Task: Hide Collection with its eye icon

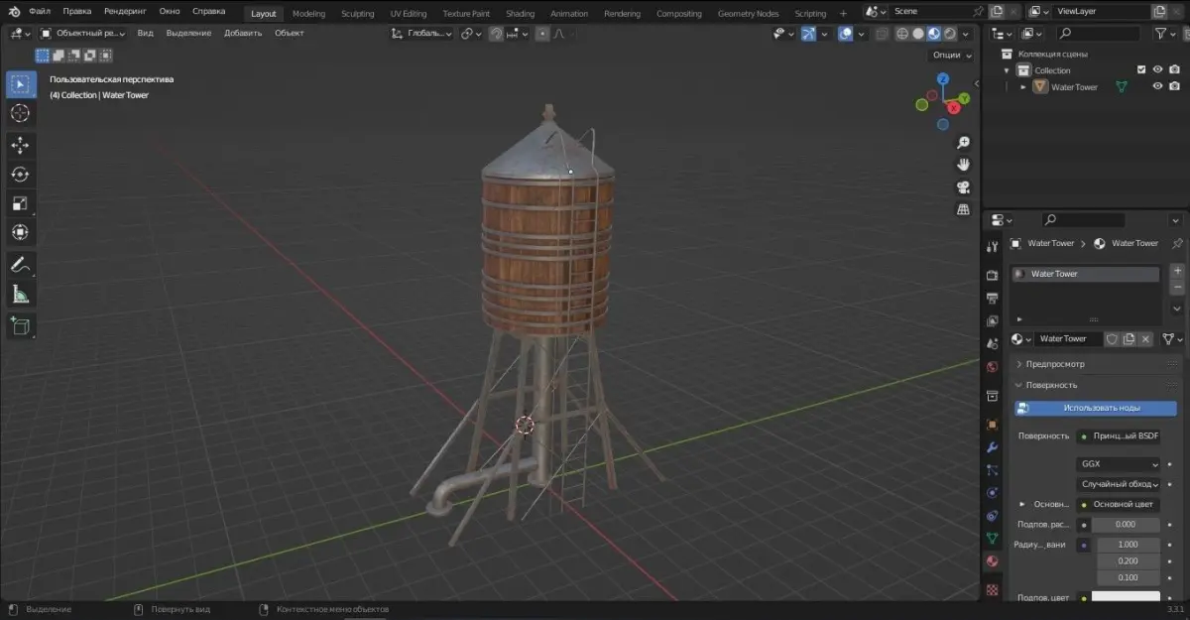Action: pyautogui.click(x=1157, y=69)
